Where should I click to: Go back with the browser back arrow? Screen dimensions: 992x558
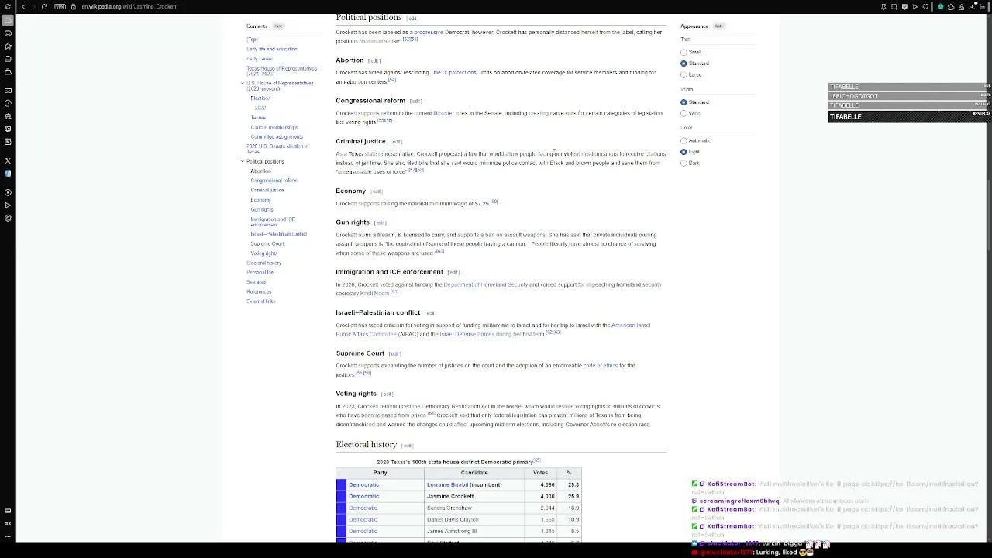(22, 6)
